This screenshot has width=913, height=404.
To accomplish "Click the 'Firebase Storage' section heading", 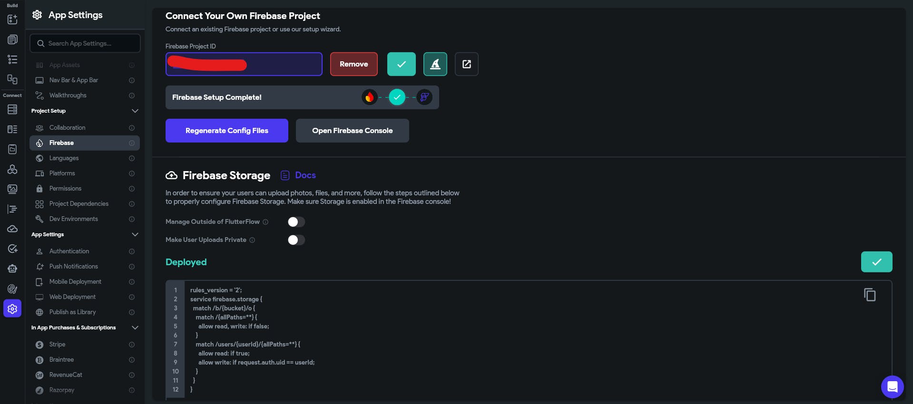I will click(226, 175).
